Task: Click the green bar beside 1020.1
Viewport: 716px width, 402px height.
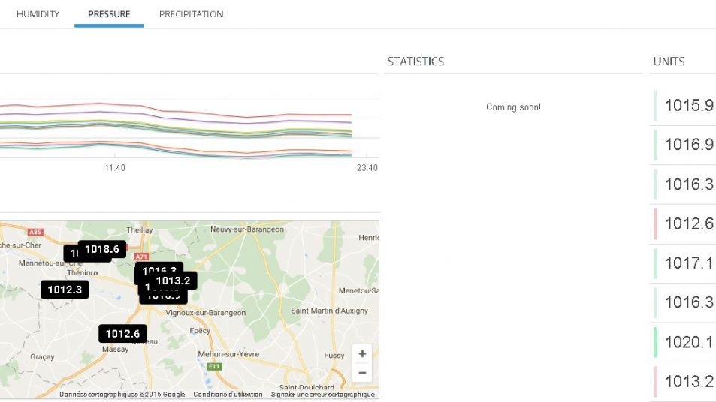Action: point(656,342)
